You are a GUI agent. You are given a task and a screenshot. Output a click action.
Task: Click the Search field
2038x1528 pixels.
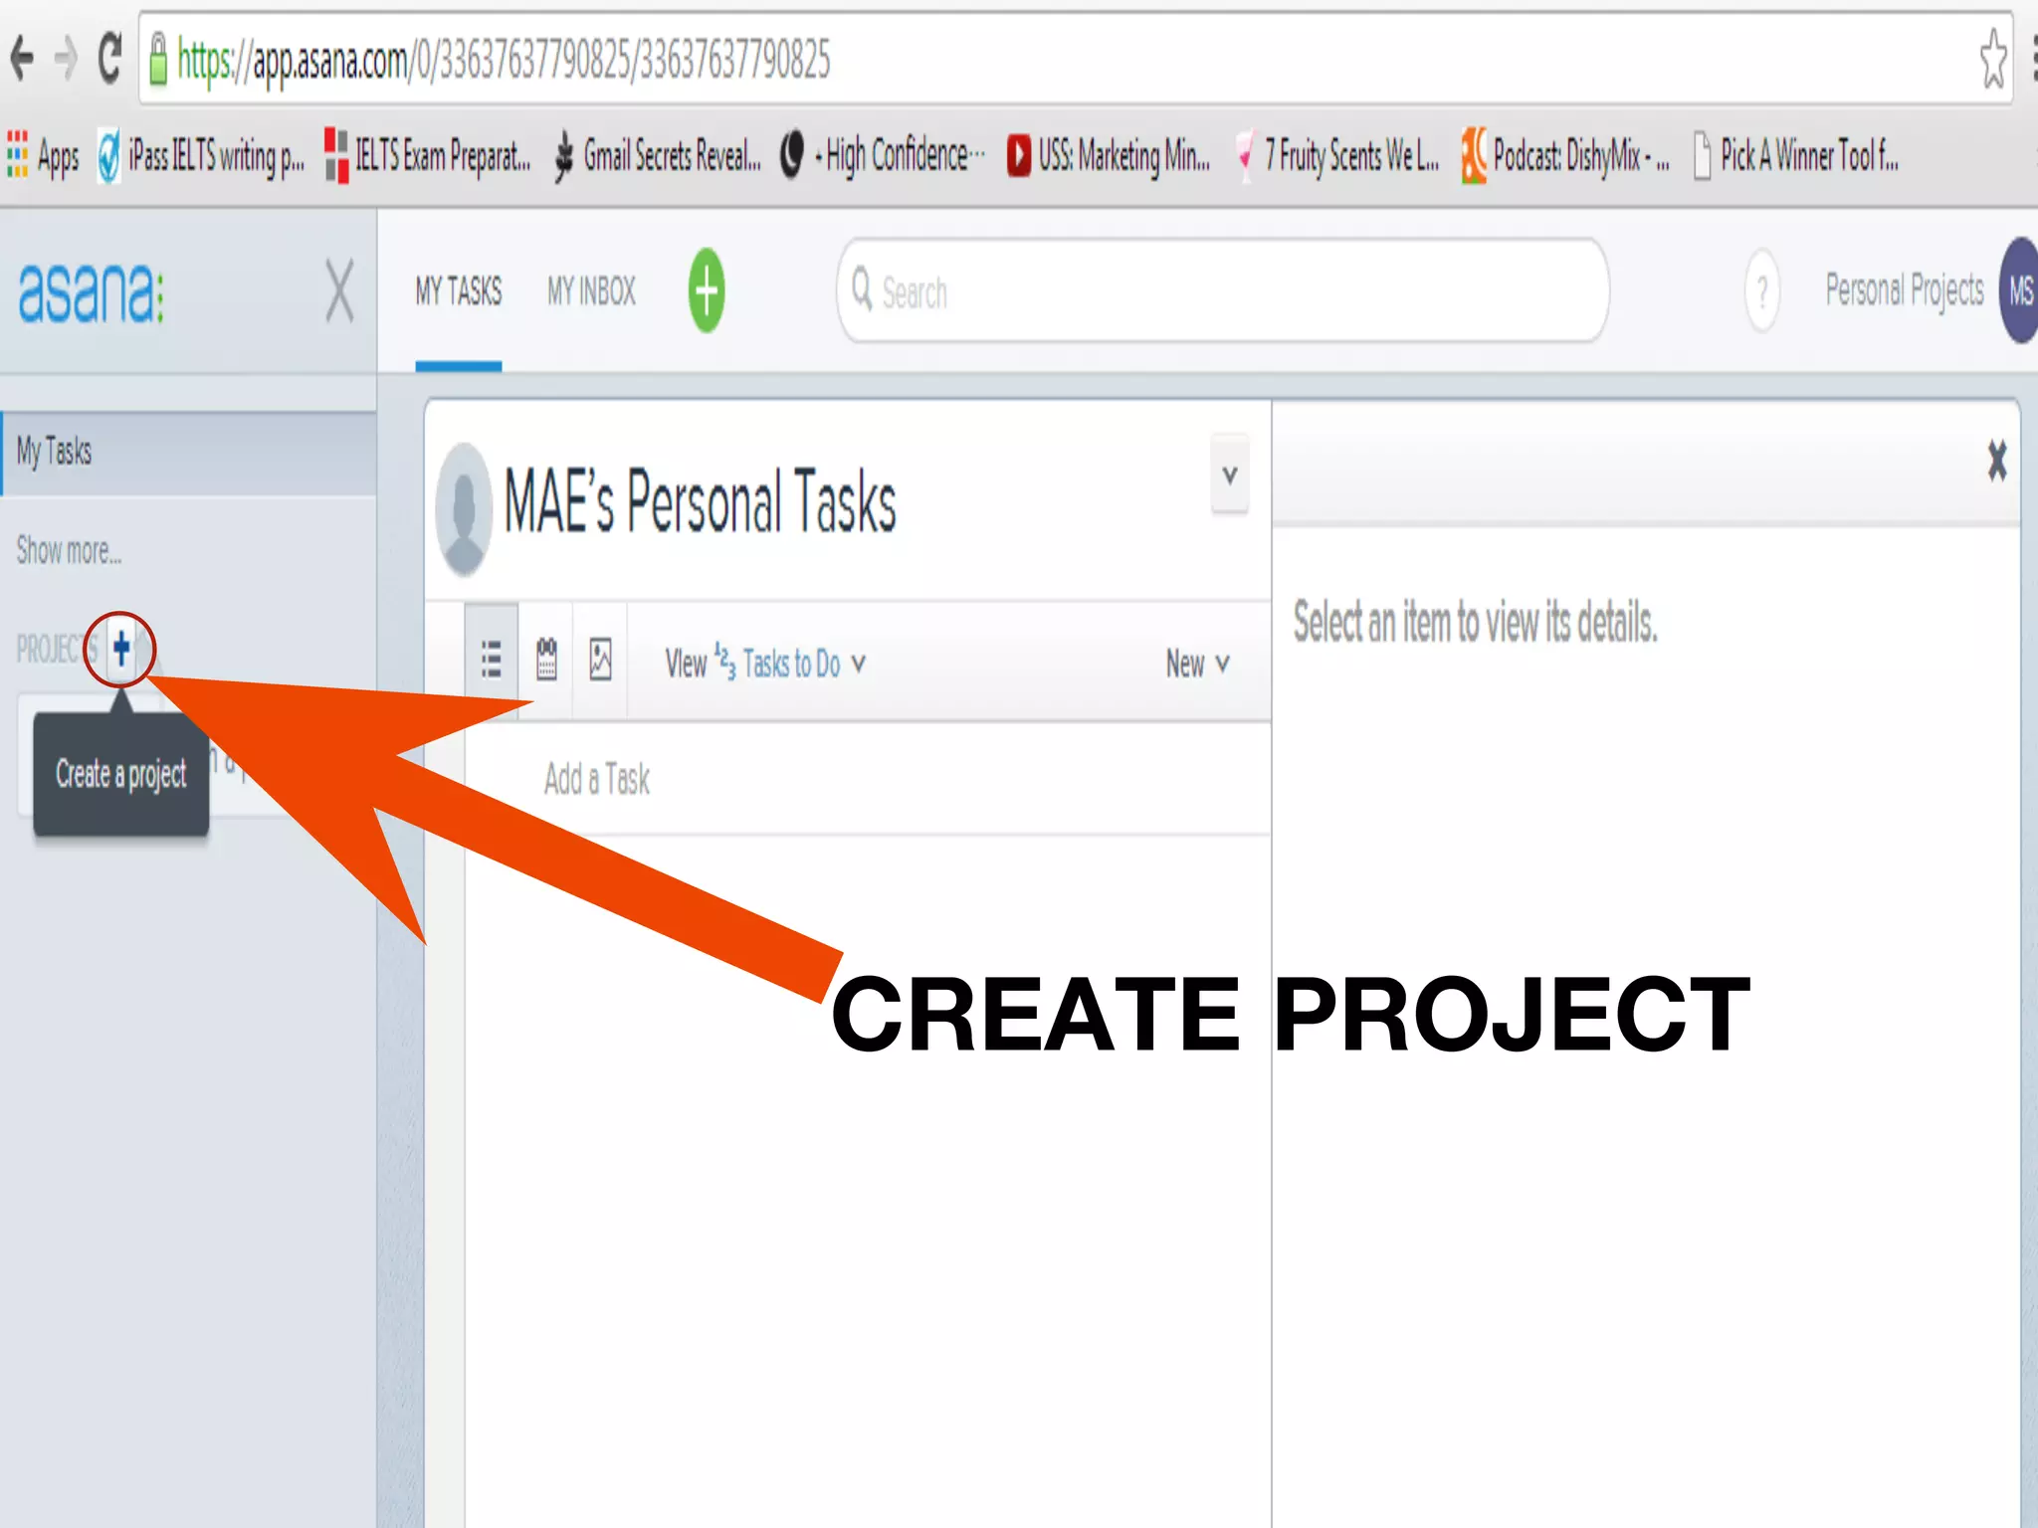pos(1223,290)
